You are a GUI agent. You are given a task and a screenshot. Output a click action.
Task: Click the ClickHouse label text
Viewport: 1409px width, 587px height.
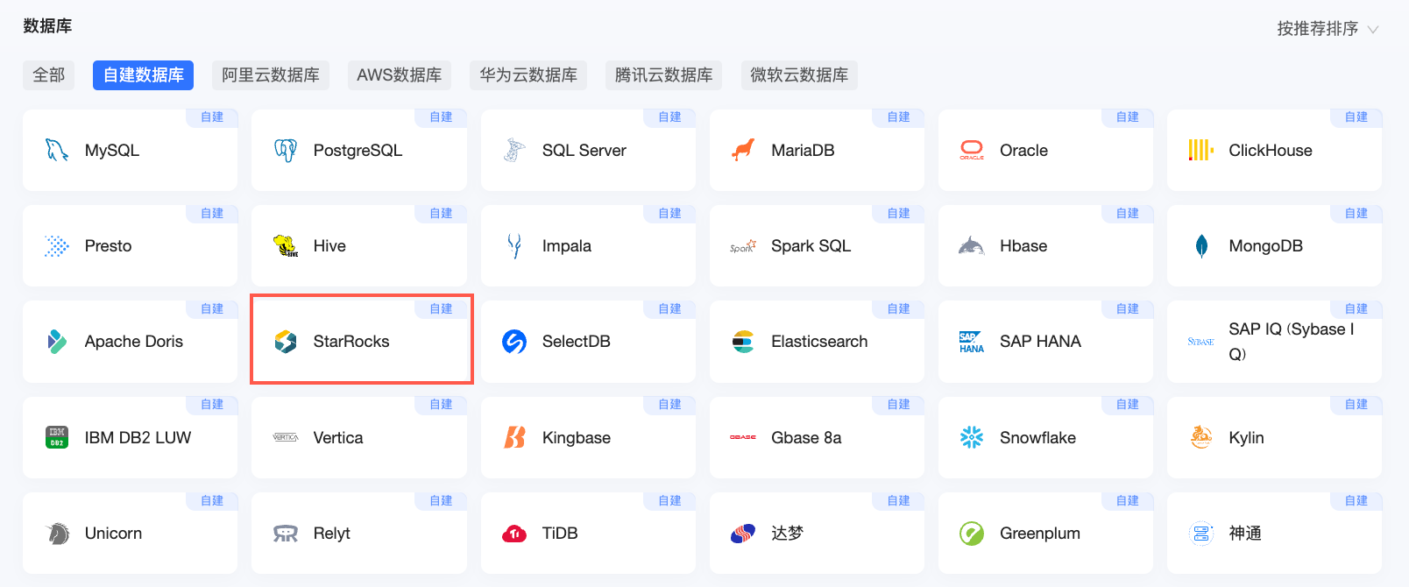tap(1271, 151)
